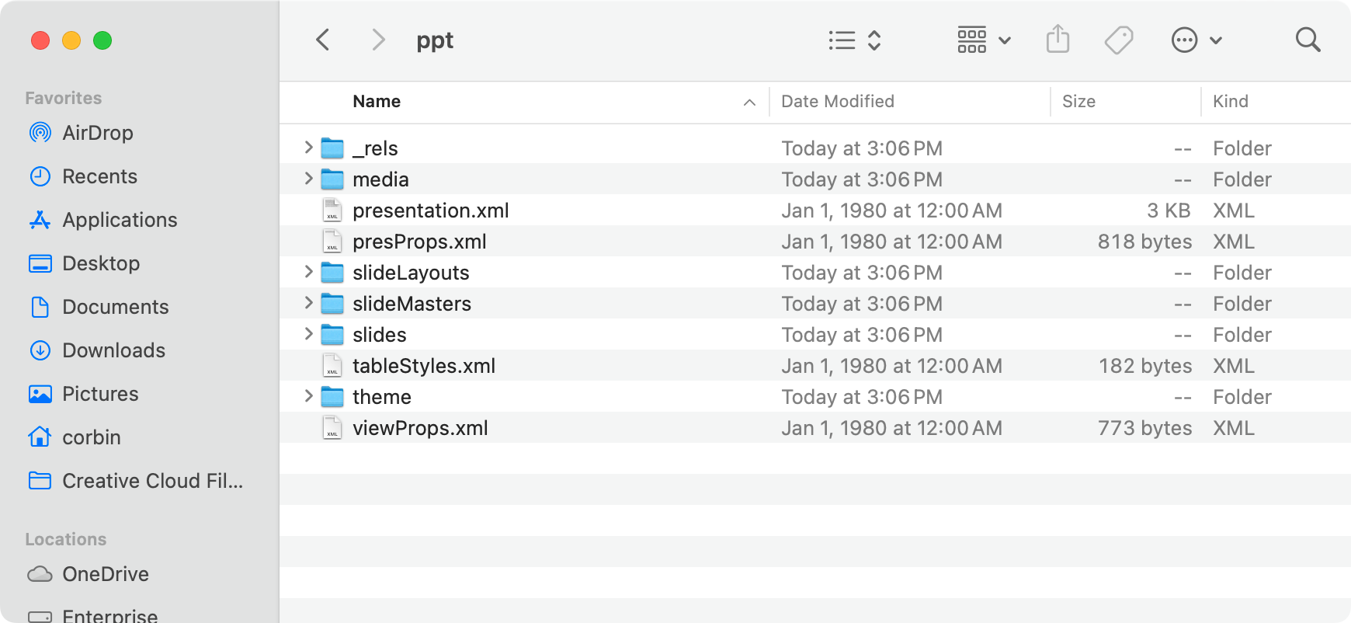Viewport: 1351px width, 623px height.
Task: Select the slideMasters folder icon
Action: click(x=332, y=303)
